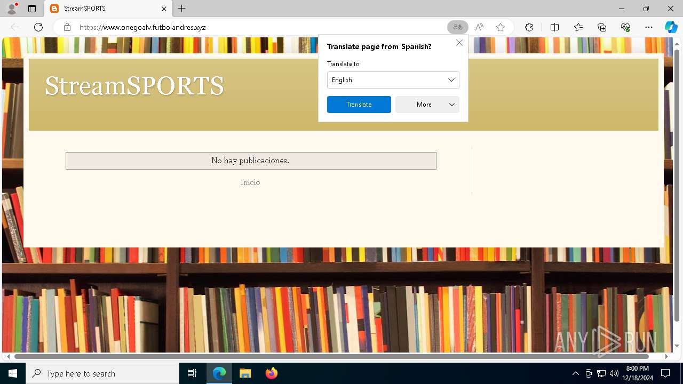Follow the Inicio link
The width and height of the screenshot is (683, 384).
(250, 182)
